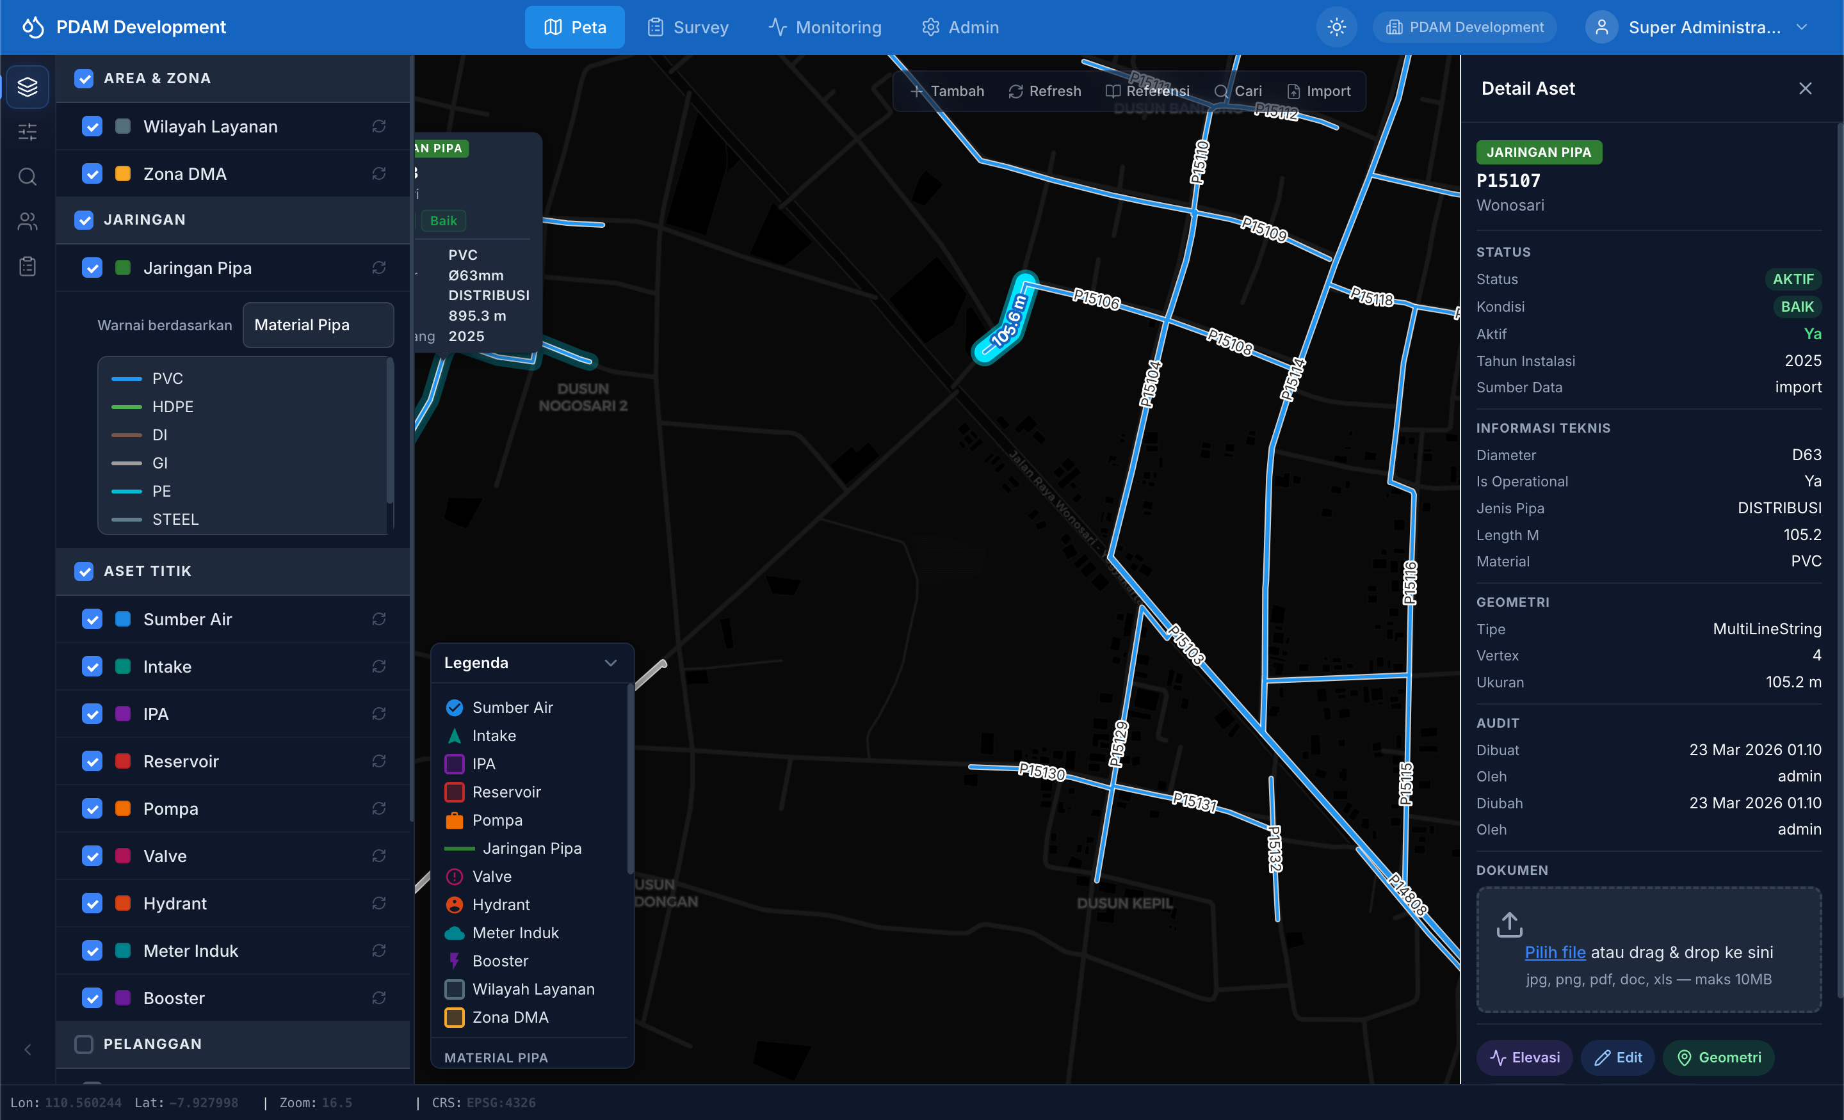
Task: Refresh the Pompa layer
Action: [x=378, y=808]
